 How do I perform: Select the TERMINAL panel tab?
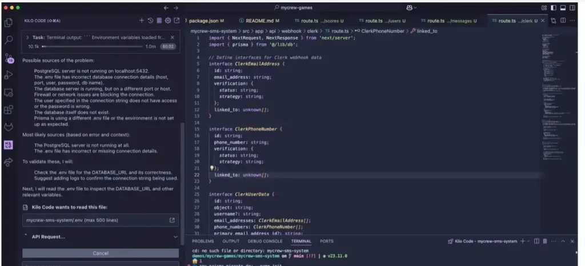301,241
